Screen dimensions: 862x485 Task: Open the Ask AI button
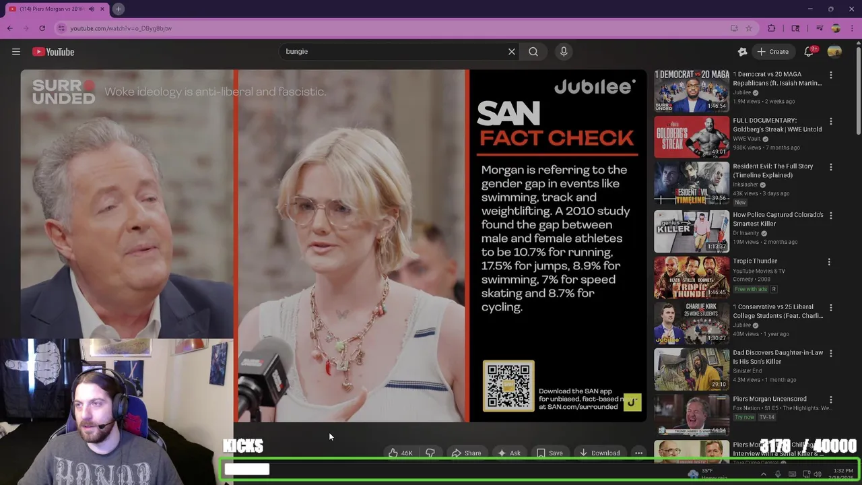coord(508,453)
